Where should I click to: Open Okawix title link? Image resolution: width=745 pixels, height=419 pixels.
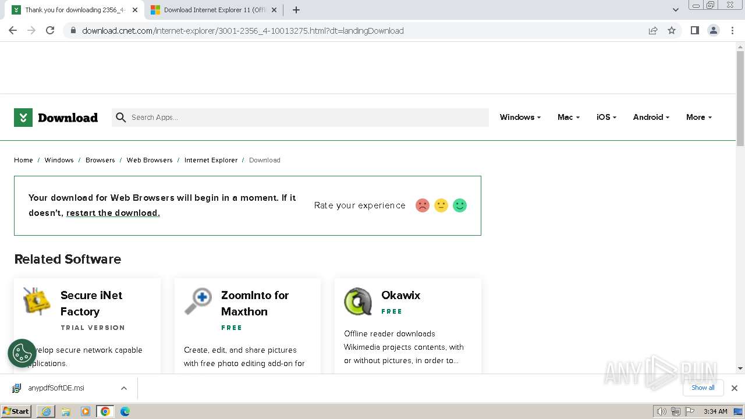(x=400, y=295)
